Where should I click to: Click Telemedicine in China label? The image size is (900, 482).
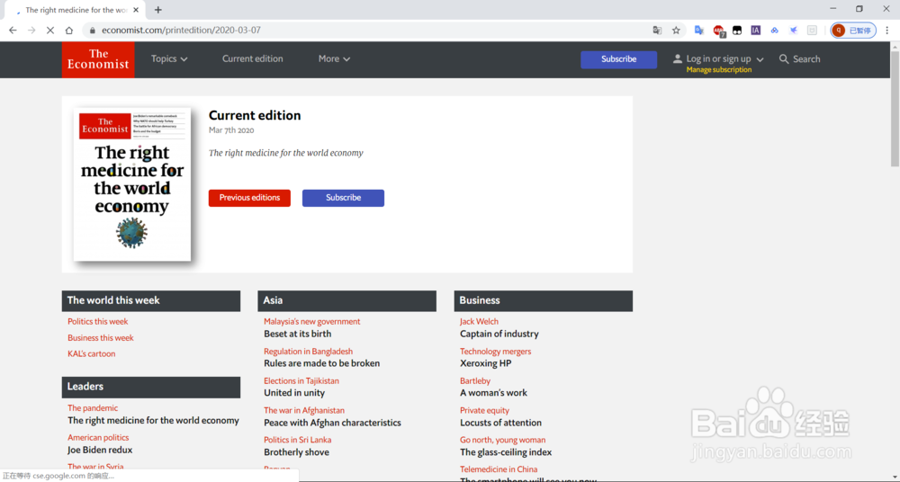click(x=499, y=469)
